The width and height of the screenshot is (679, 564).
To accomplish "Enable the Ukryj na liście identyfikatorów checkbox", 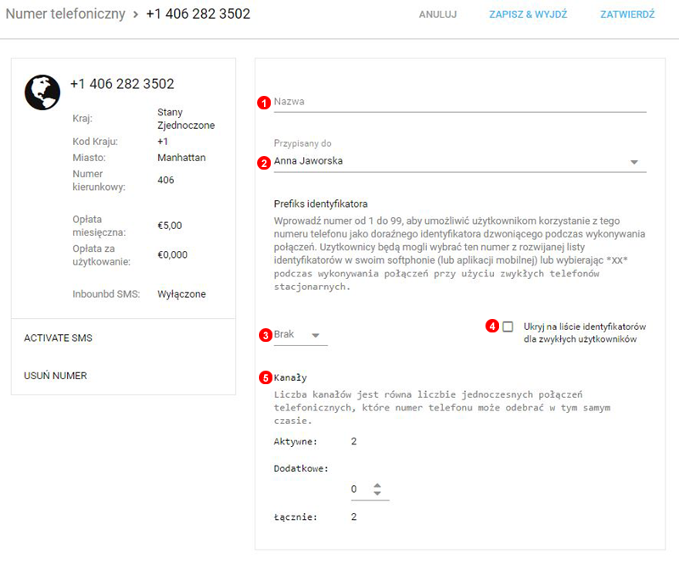I will 508,327.
